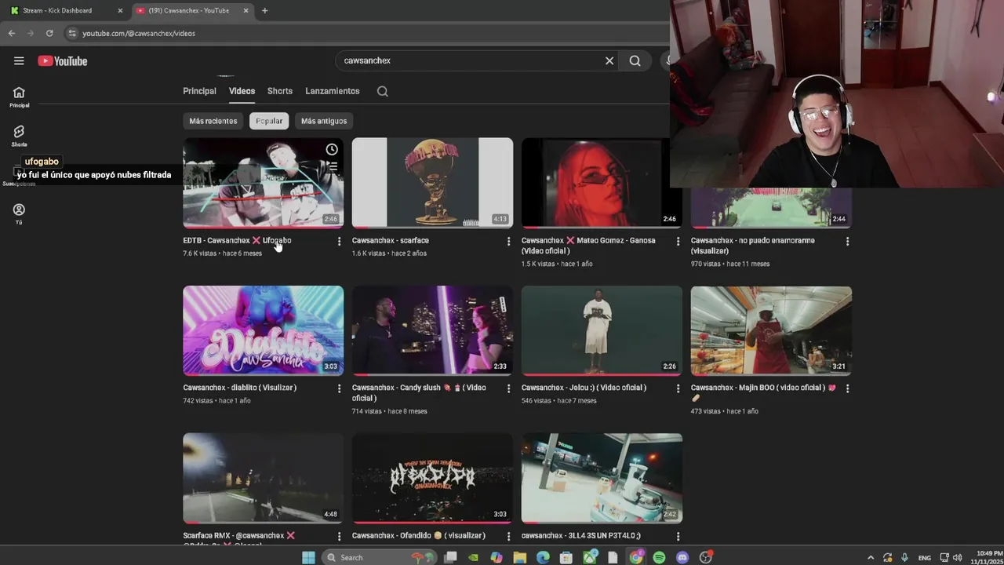1004x565 pixels.
Task: Select the Popular sort chip
Action: coord(269,121)
